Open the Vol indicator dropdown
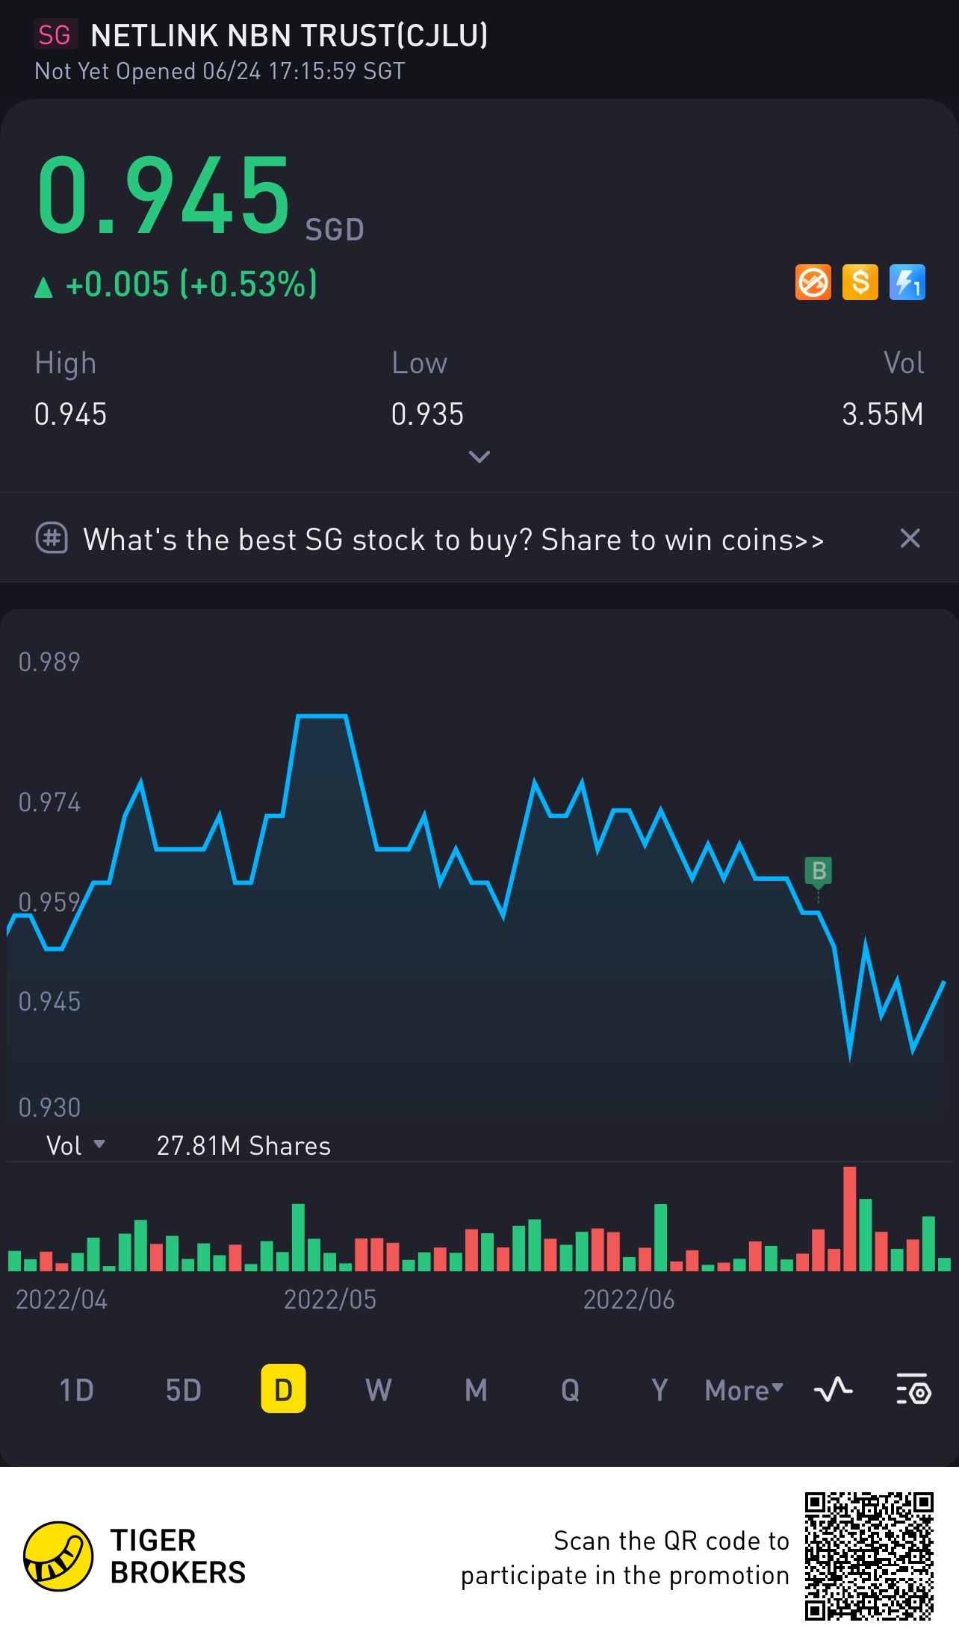The width and height of the screenshot is (959, 1646). [x=75, y=1145]
